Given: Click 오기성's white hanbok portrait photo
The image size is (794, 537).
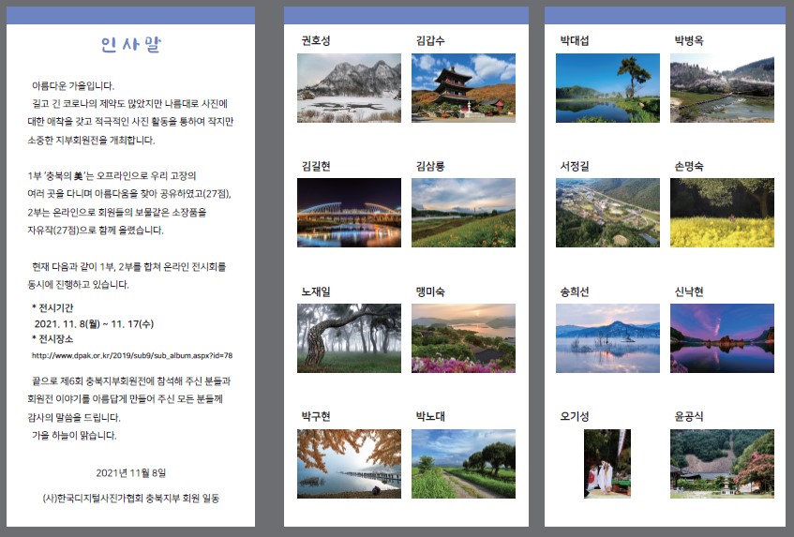Looking at the screenshot, I should tap(607, 464).
